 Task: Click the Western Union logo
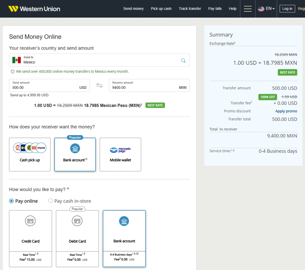(34, 9)
